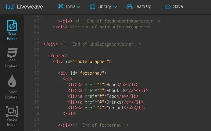Click the 'Contact' text in code
This screenshot has height=131, width=211.
pos(115,108)
